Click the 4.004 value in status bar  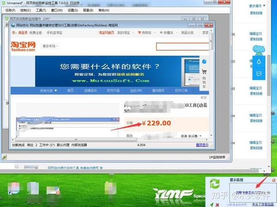[141, 145]
